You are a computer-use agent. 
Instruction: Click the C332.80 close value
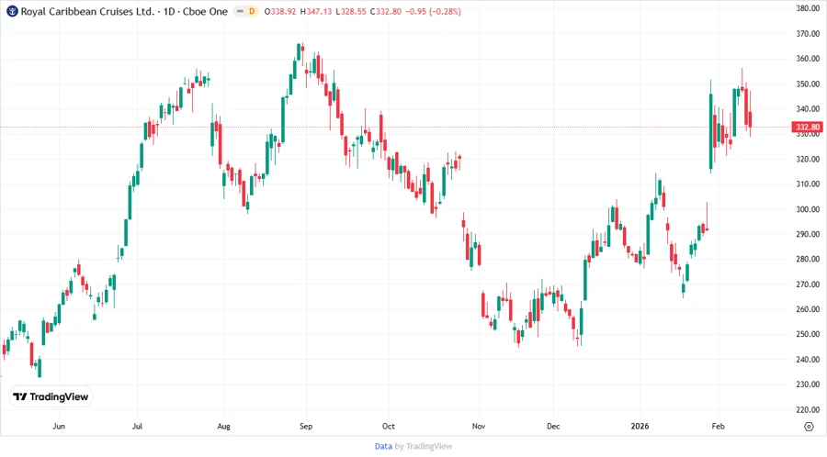pos(386,11)
